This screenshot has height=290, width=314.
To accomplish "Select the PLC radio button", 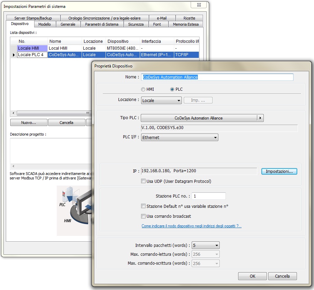I will (x=172, y=89).
